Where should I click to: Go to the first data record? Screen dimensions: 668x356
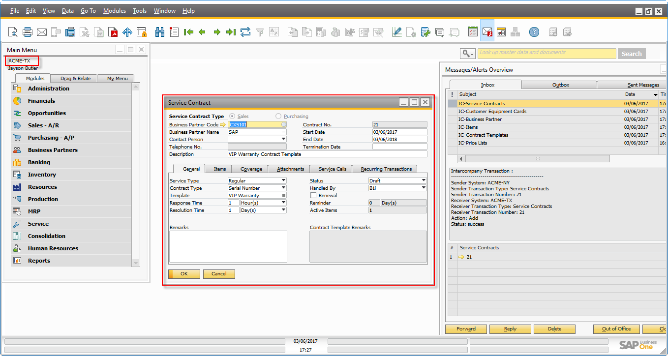(188, 32)
